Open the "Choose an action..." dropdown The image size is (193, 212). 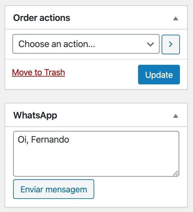click(86, 44)
